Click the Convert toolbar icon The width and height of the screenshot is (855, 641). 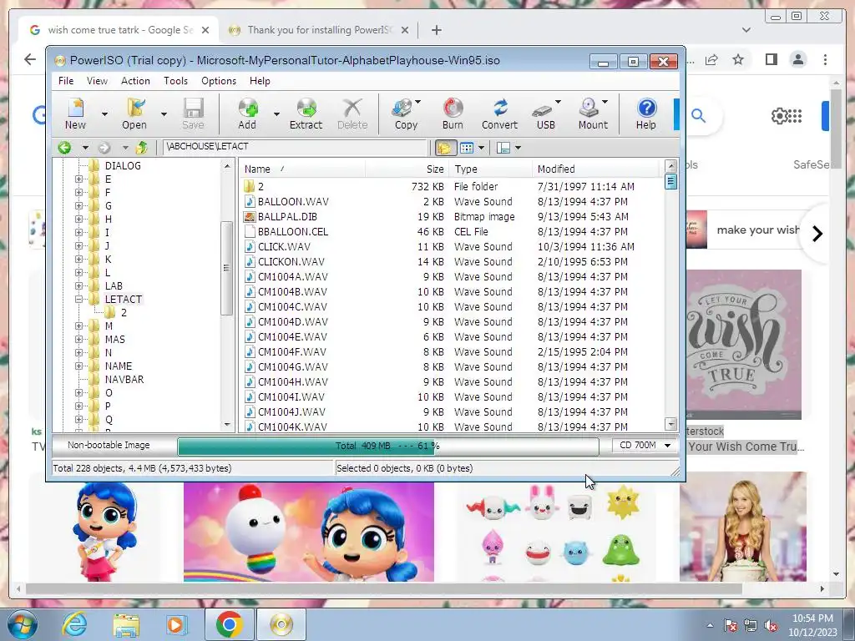tap(499, 114)
